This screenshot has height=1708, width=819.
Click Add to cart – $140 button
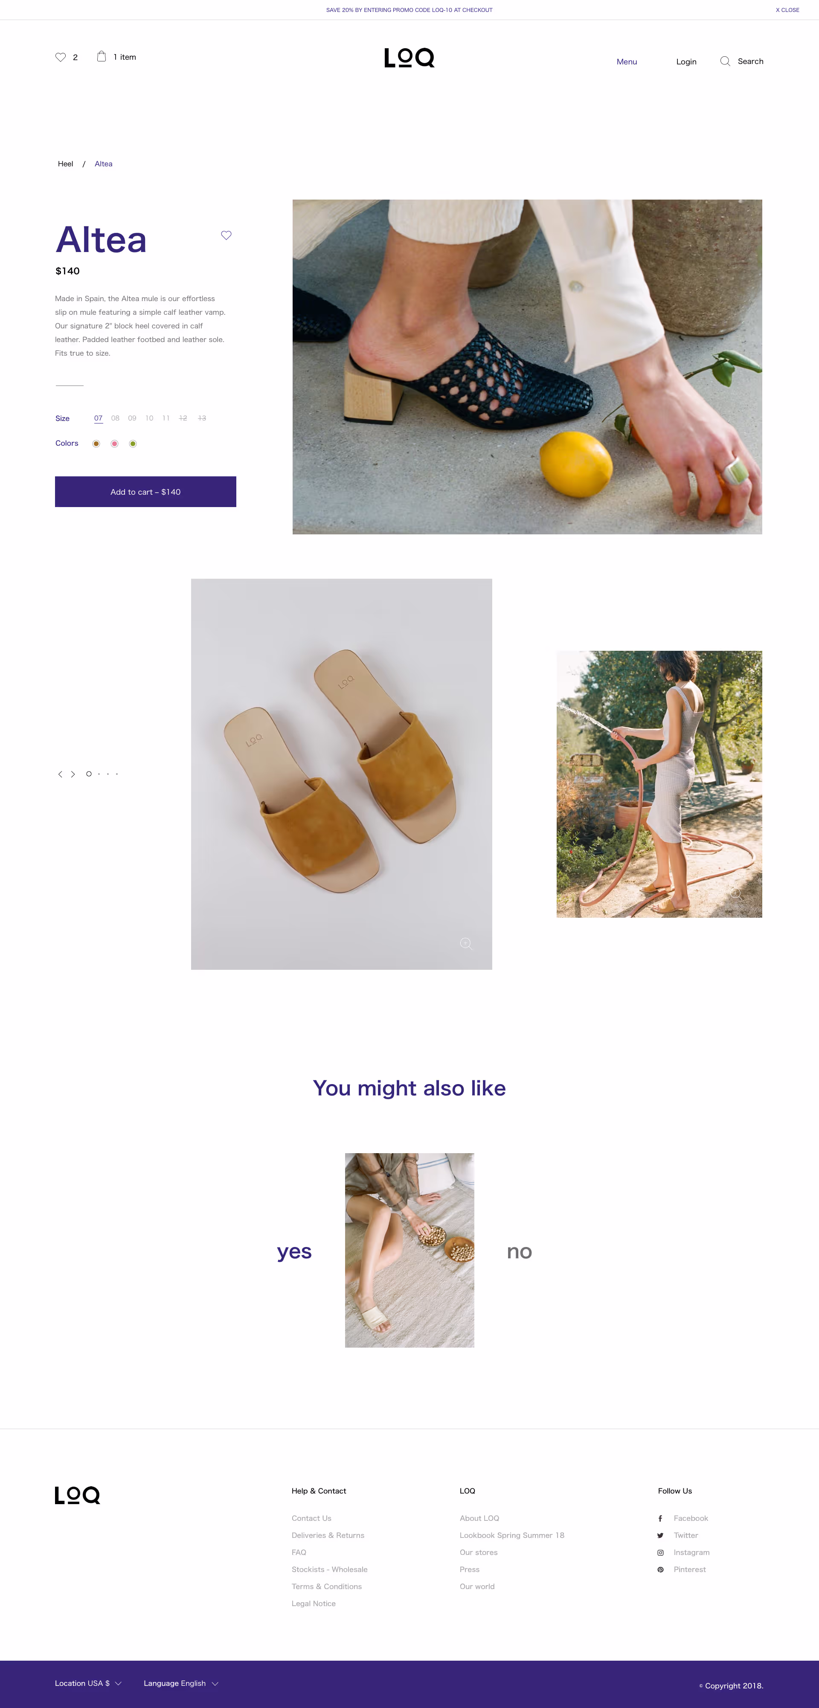(x=145, y=491)
